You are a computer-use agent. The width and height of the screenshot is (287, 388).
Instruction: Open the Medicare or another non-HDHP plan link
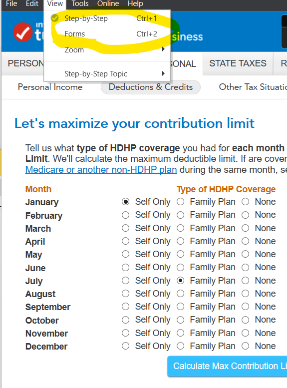(x=101, y=170)
